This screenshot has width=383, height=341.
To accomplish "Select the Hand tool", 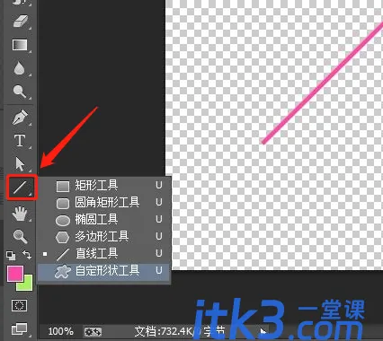I will click(x=20, y=214).
